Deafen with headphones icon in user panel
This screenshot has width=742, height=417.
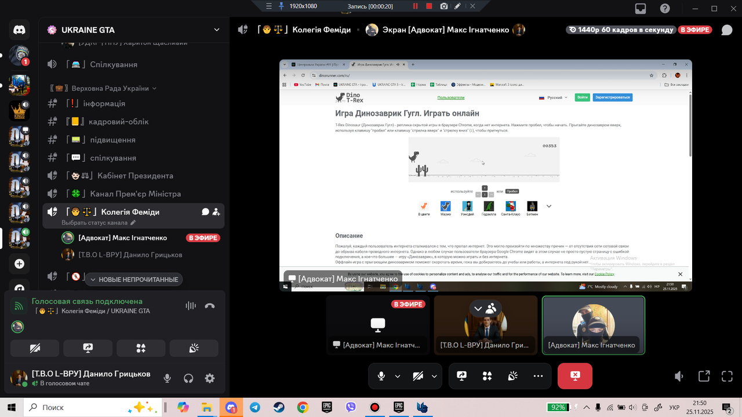188,378
